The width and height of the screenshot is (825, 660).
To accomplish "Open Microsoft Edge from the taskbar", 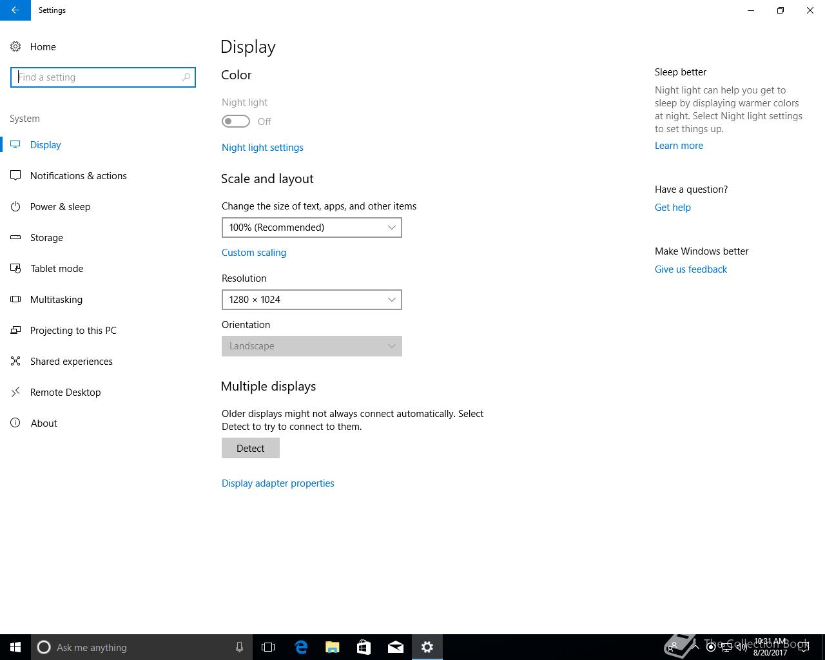I will (301, 647).
